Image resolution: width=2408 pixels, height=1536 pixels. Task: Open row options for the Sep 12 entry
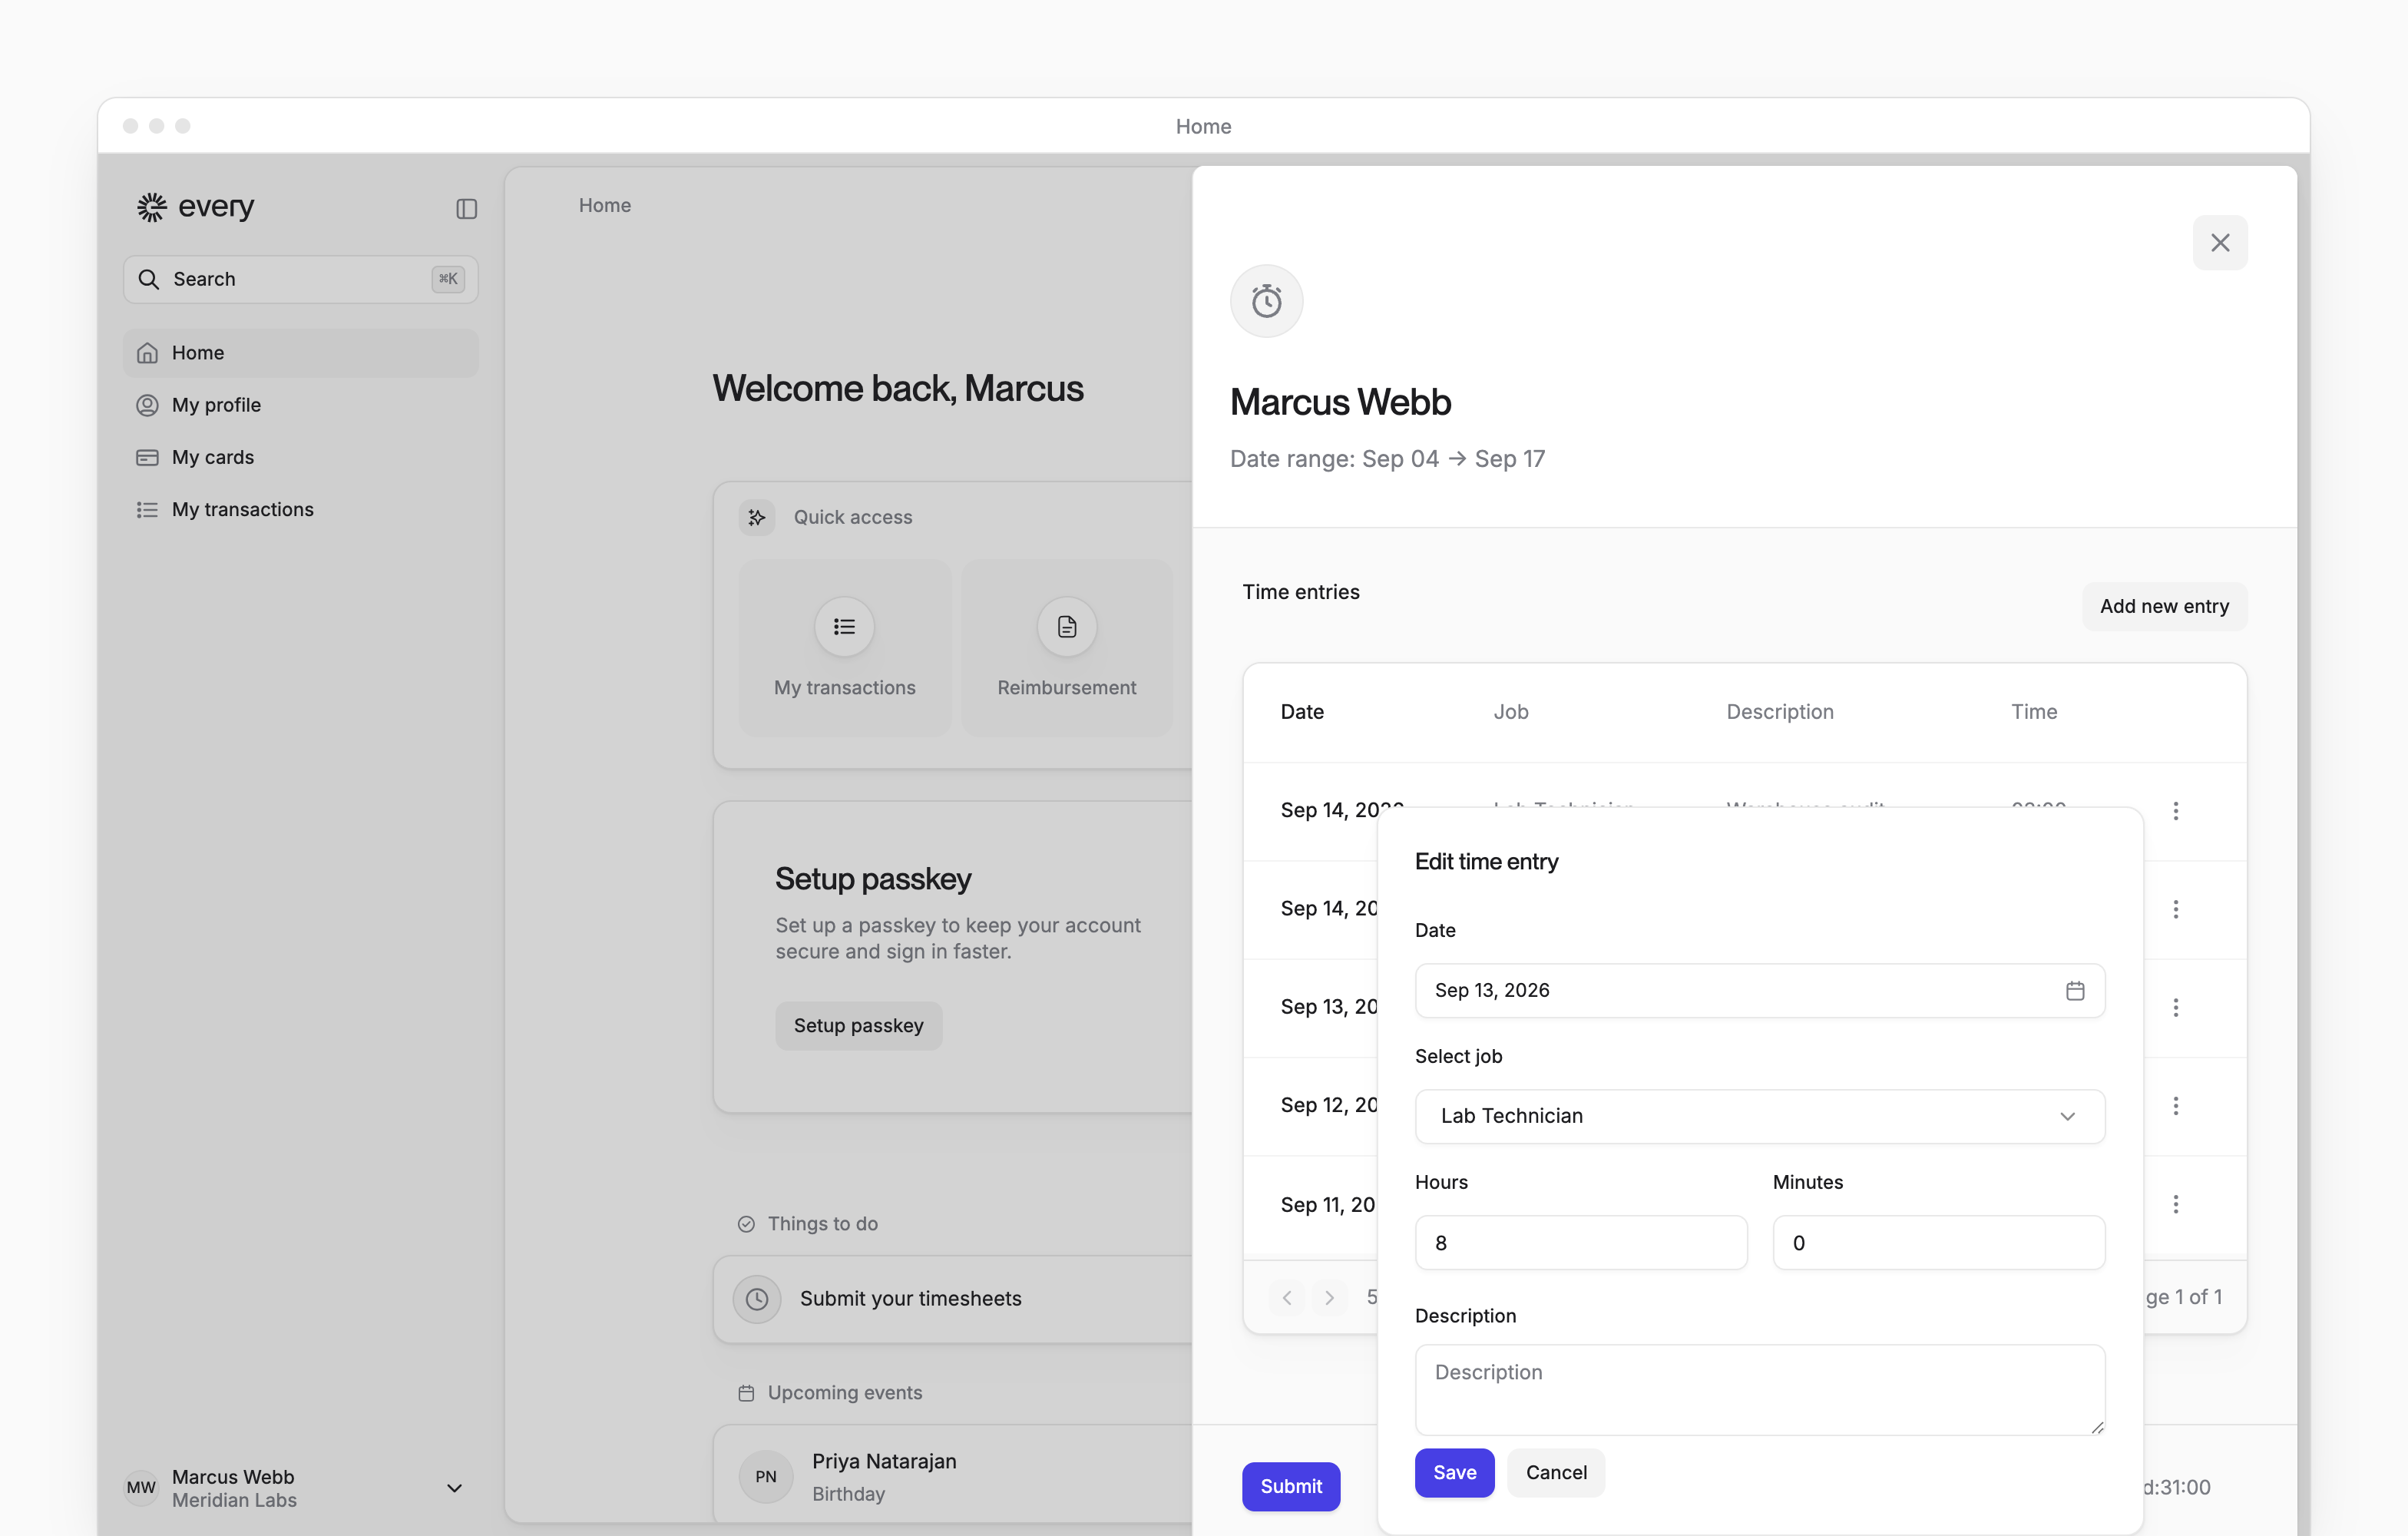click(2175, 1106)
